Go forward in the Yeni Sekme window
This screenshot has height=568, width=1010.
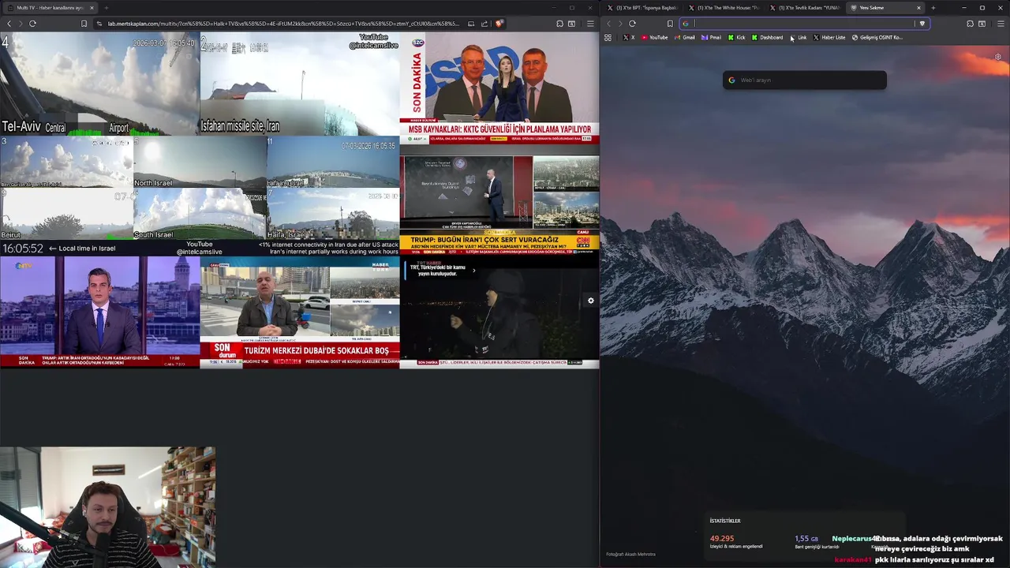click(x=620, y=24)
